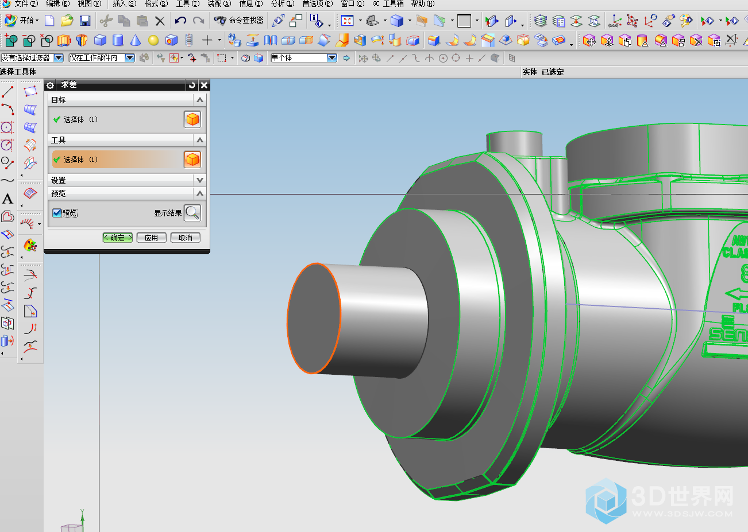The image size is (748, 532).
Task: Click the Datum point plus icon
Action: pos(207,40)
